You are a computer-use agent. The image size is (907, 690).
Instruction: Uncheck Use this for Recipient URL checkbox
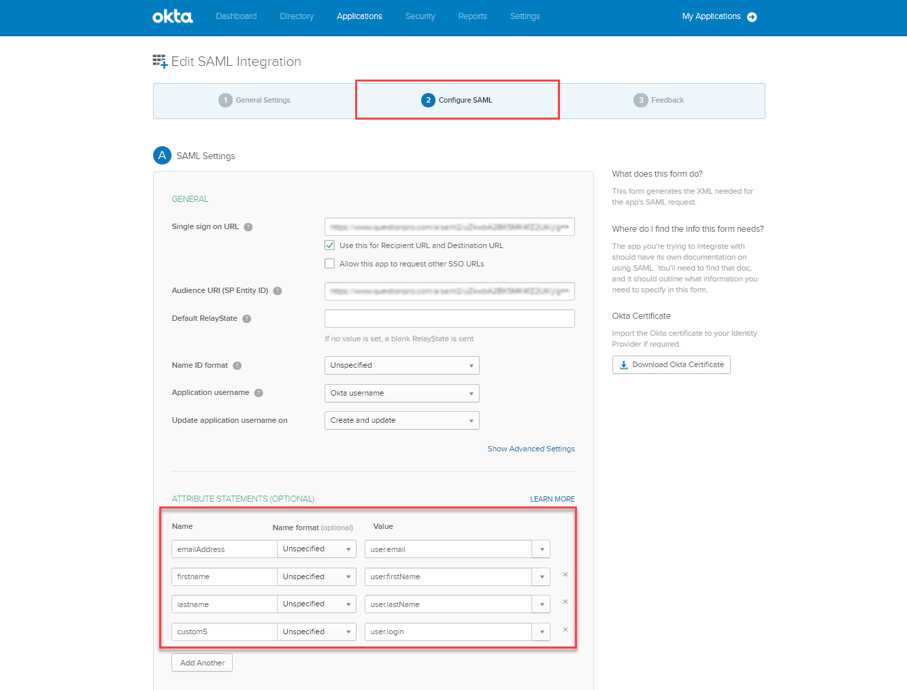pyautogui.click(x=330, y=245)
